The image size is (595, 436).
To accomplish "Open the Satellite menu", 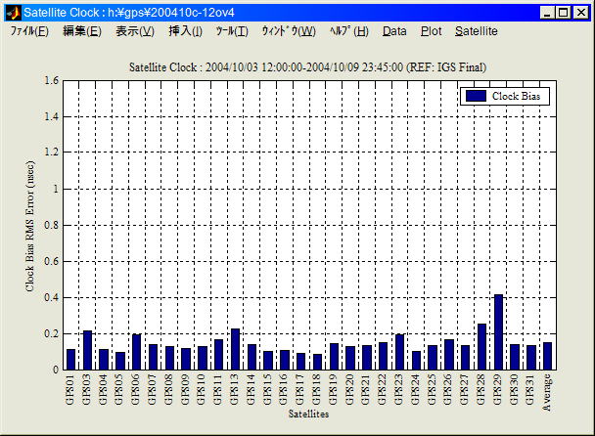I will coord(477,31).
